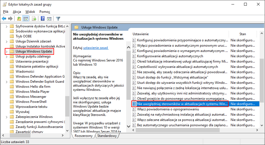Open the Plik menu

6,12
